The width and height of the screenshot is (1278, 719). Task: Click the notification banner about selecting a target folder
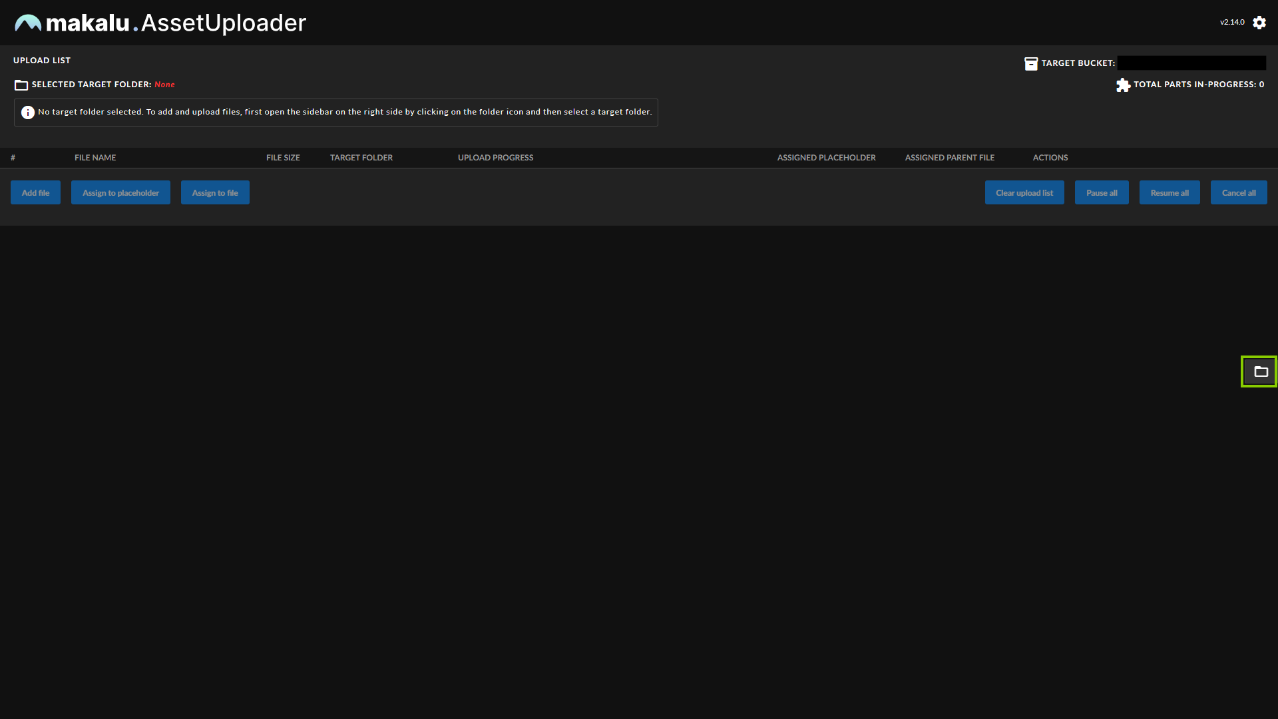coord(336,112)
